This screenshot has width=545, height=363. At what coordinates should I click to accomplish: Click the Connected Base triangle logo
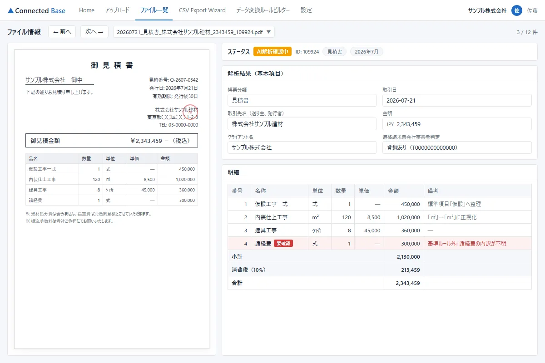[11, 10]
